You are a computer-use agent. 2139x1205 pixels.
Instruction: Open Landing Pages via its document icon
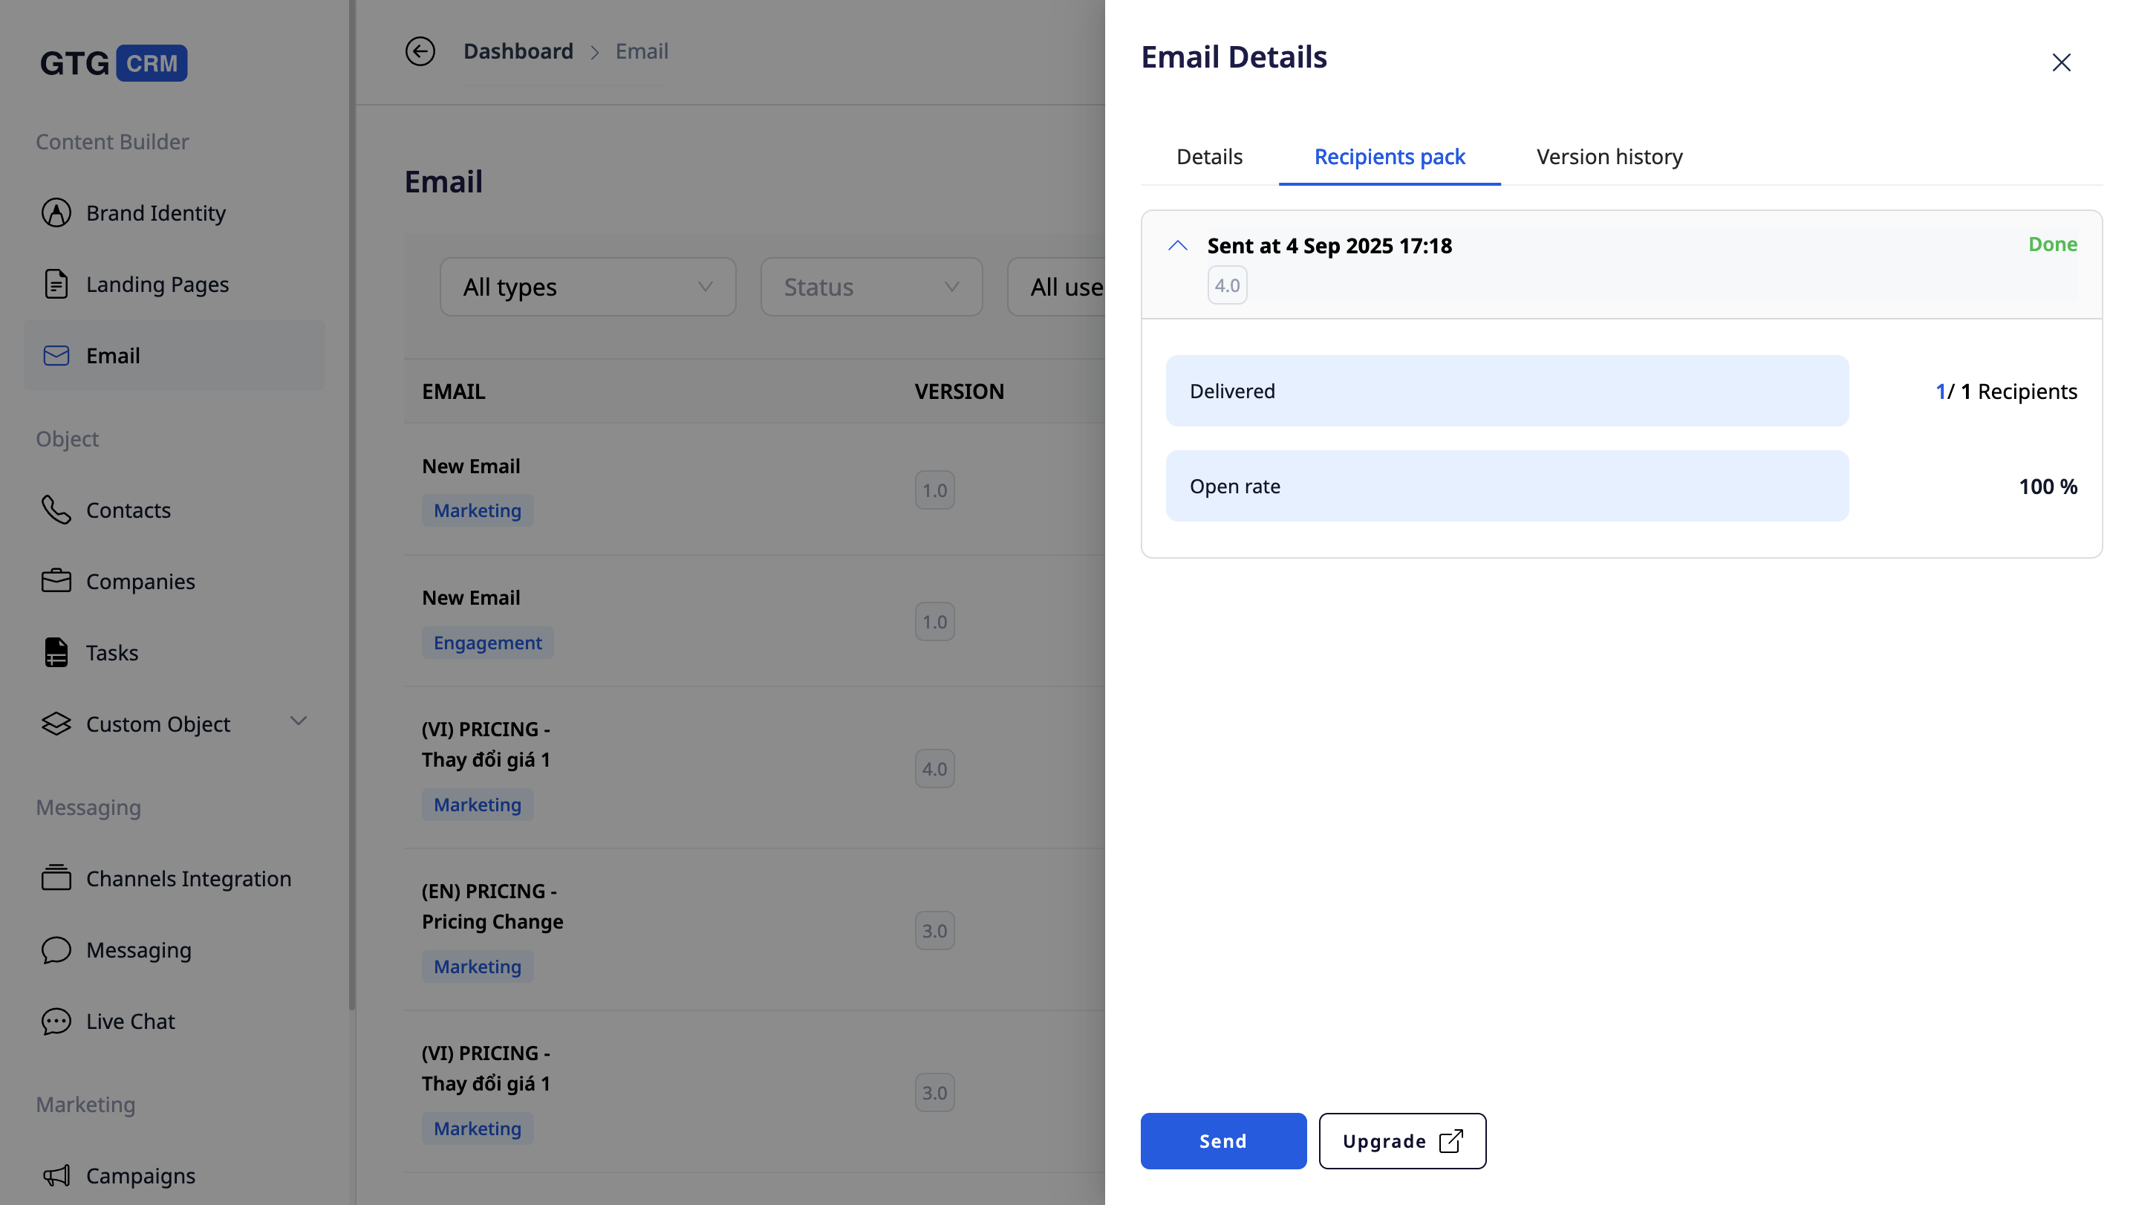tap(56, 284)
